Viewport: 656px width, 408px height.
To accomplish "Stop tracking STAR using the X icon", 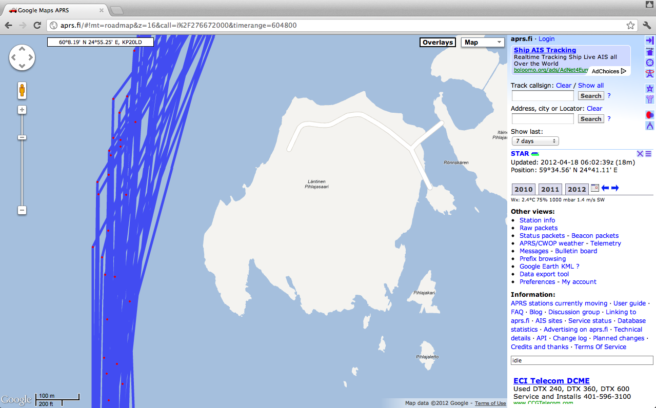I will pos(640,154).
